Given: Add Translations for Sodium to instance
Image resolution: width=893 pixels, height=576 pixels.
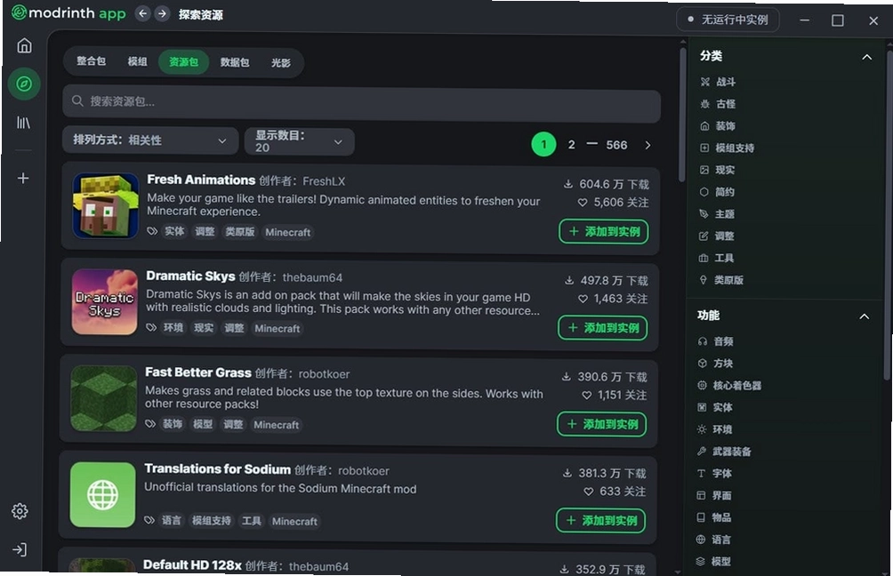Looking at the screenshot, I should click(600, 521).
